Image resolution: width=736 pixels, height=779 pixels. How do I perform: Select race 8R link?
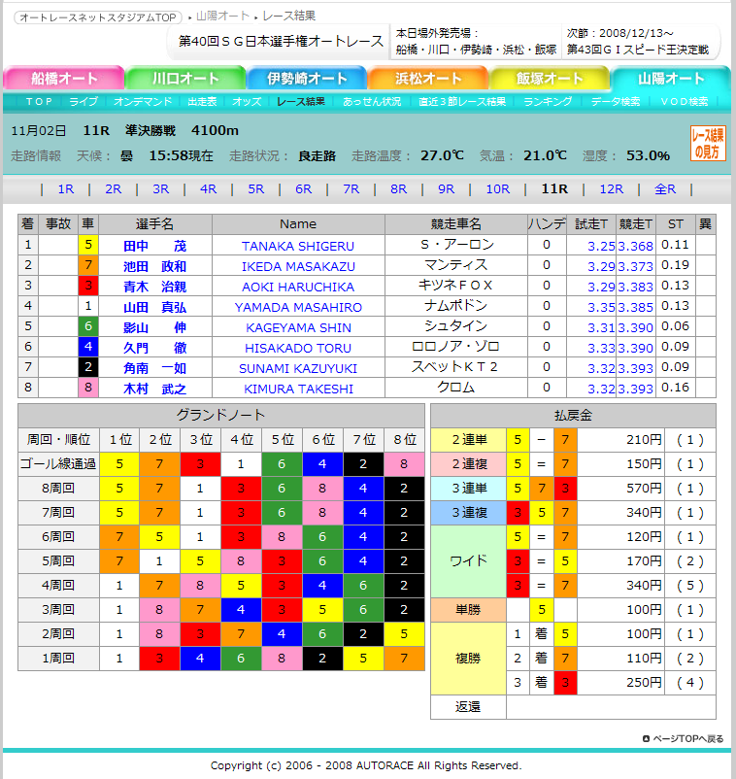[398, 189]
